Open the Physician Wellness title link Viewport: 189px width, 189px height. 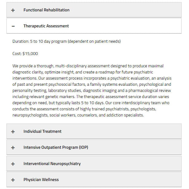(41, 180)
